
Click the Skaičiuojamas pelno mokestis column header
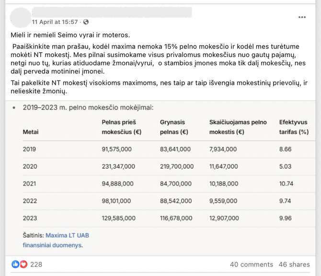238,127
